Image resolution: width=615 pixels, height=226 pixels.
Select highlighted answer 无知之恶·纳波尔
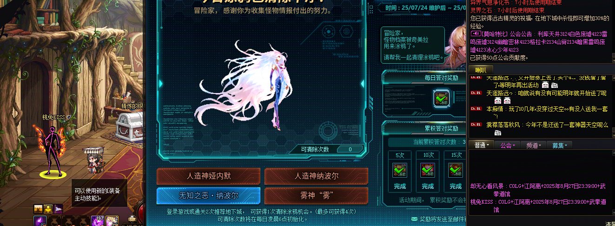click(208, 195)
